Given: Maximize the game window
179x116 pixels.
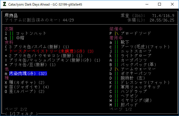Looking at the screenshot, I should point(159,4).
